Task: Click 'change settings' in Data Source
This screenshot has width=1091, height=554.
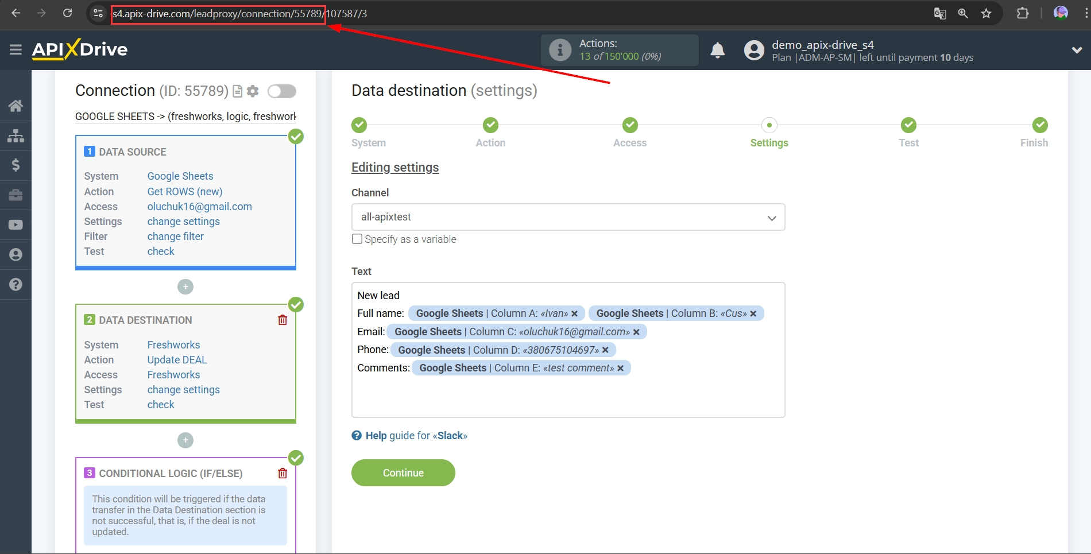Action: pos(184,222)
